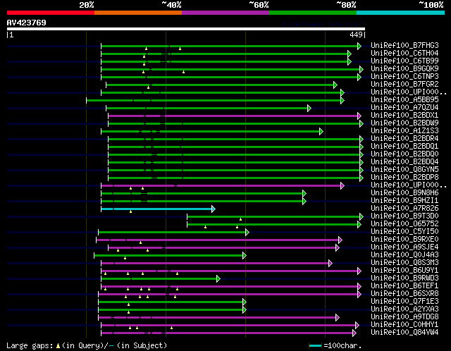The height and width of the screenshot is (351, 451).
Task: Click the green alignment bar in the B9T3D0 row
Action: [273, 216]
